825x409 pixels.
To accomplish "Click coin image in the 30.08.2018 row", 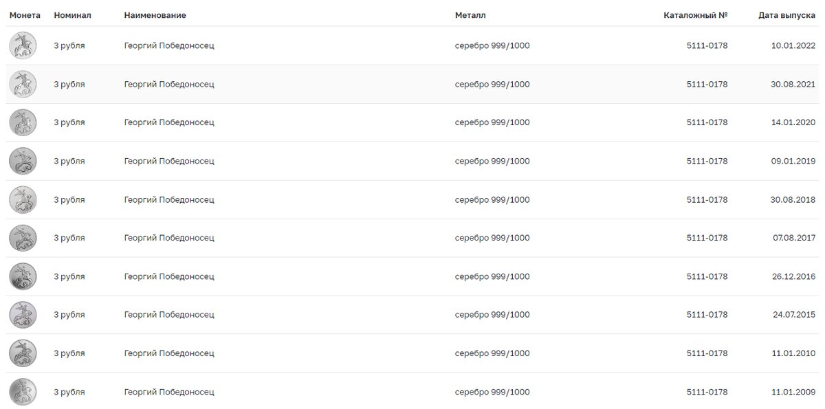I will [x=23, y=200].
